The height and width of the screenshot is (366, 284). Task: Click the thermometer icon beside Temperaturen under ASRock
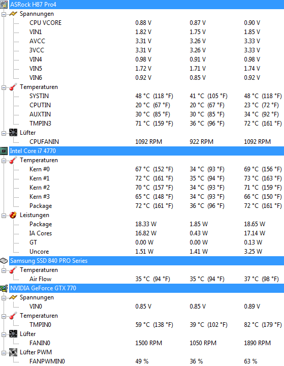pos(13,87)
